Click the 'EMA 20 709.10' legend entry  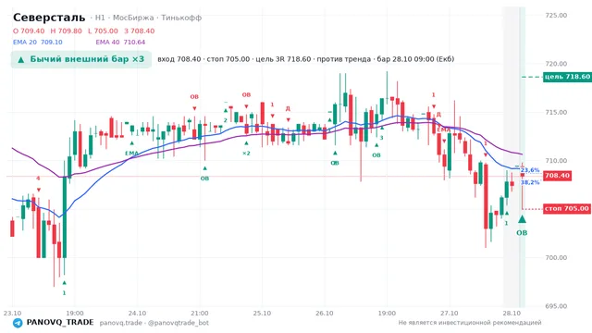coord(38,43)
